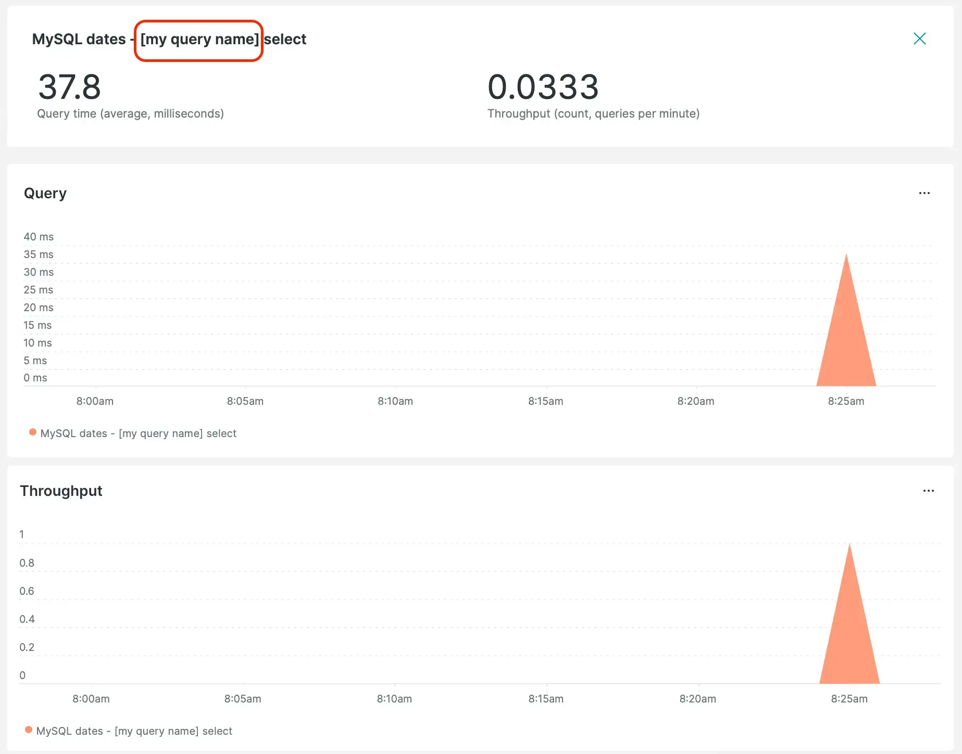Click the "Query time (average, milliseconds)" caption
962x754 pixels.
click(130, 113)
